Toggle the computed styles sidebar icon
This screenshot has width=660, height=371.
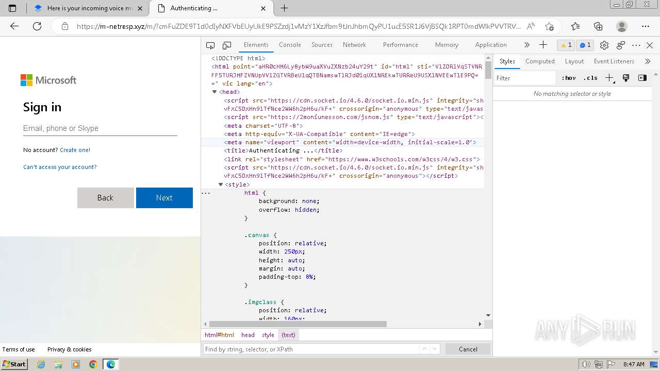[x=642, y=78]
